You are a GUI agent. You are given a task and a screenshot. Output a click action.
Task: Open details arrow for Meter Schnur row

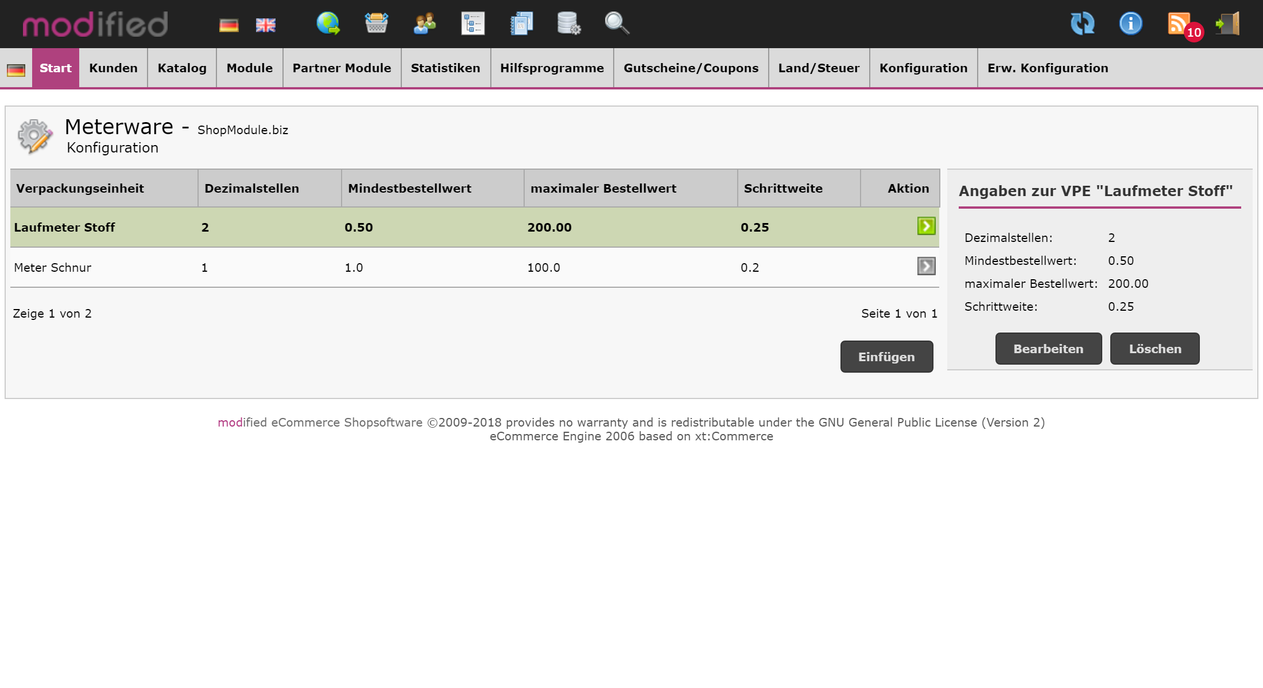pyautogui.click(x=926, y=267)
